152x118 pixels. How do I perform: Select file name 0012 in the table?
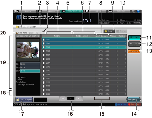coord(48,71)
